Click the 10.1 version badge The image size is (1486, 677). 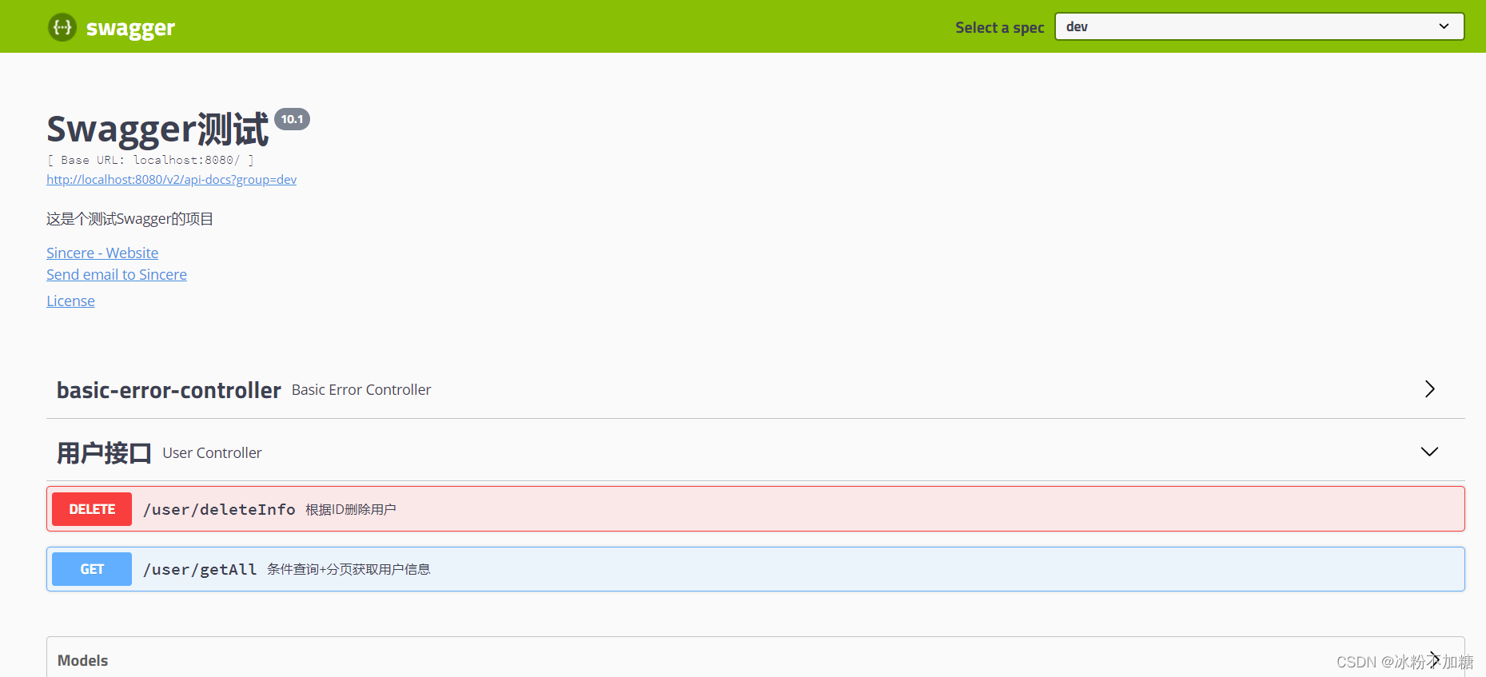coord(292,119)
